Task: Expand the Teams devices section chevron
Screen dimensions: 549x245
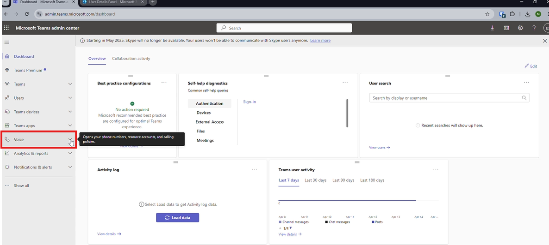Action: [x=70, y=112]
